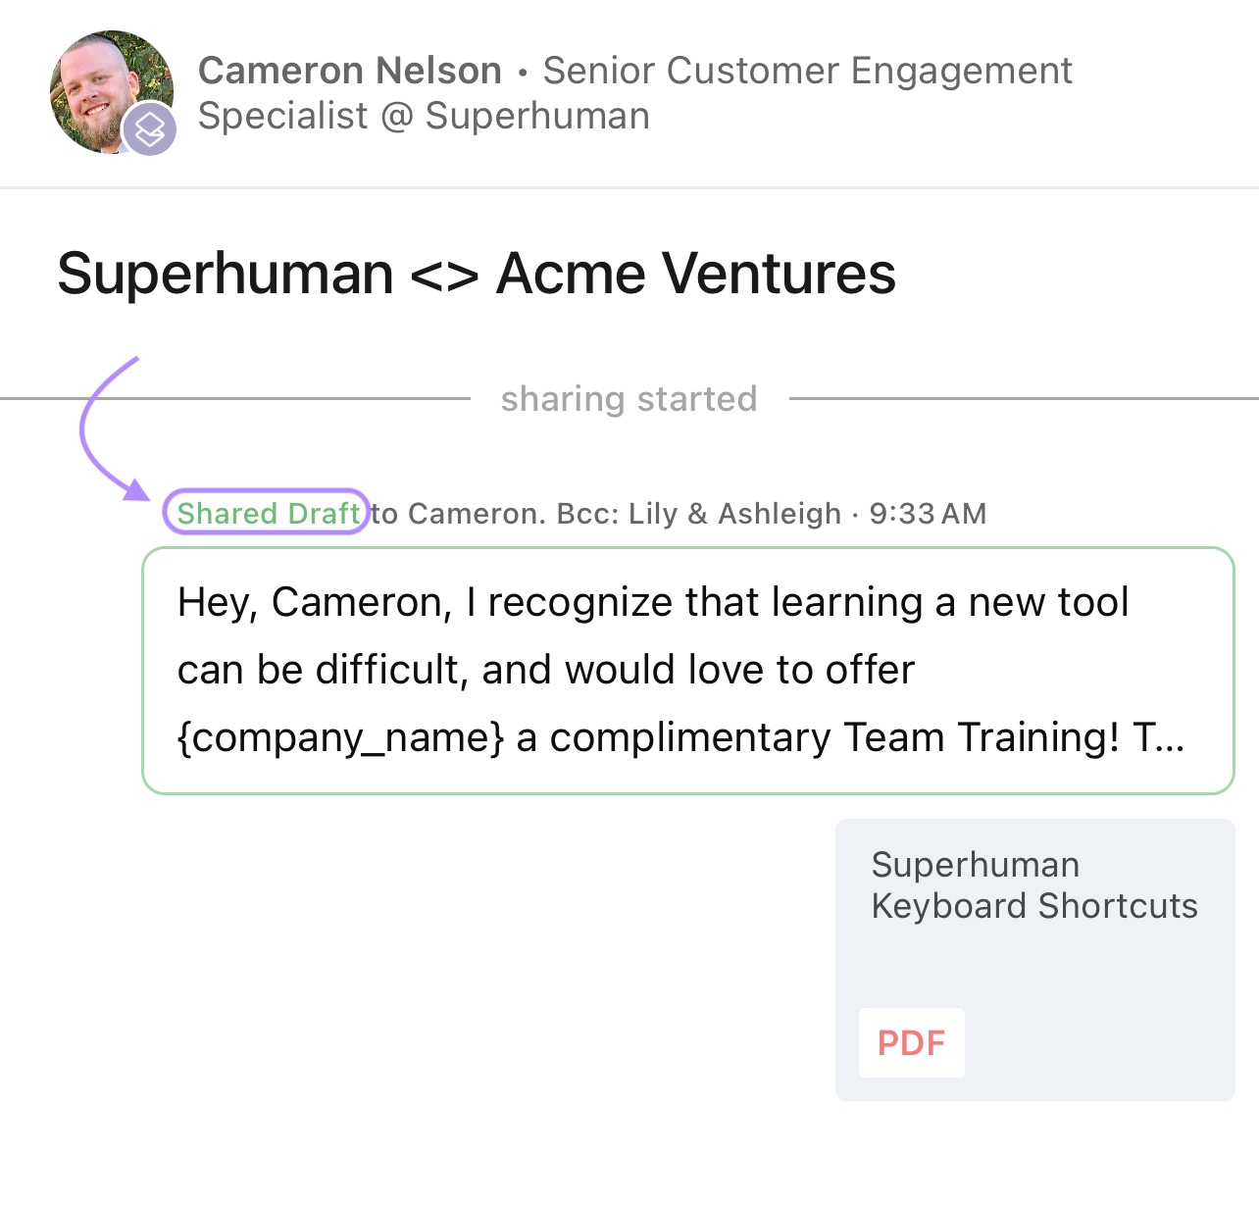Click the 'Superhuman Keyboard Shortcuts' attachment title
Screen dimensions: 1259x1210
pyautogui.click(x=1034, y=885)
